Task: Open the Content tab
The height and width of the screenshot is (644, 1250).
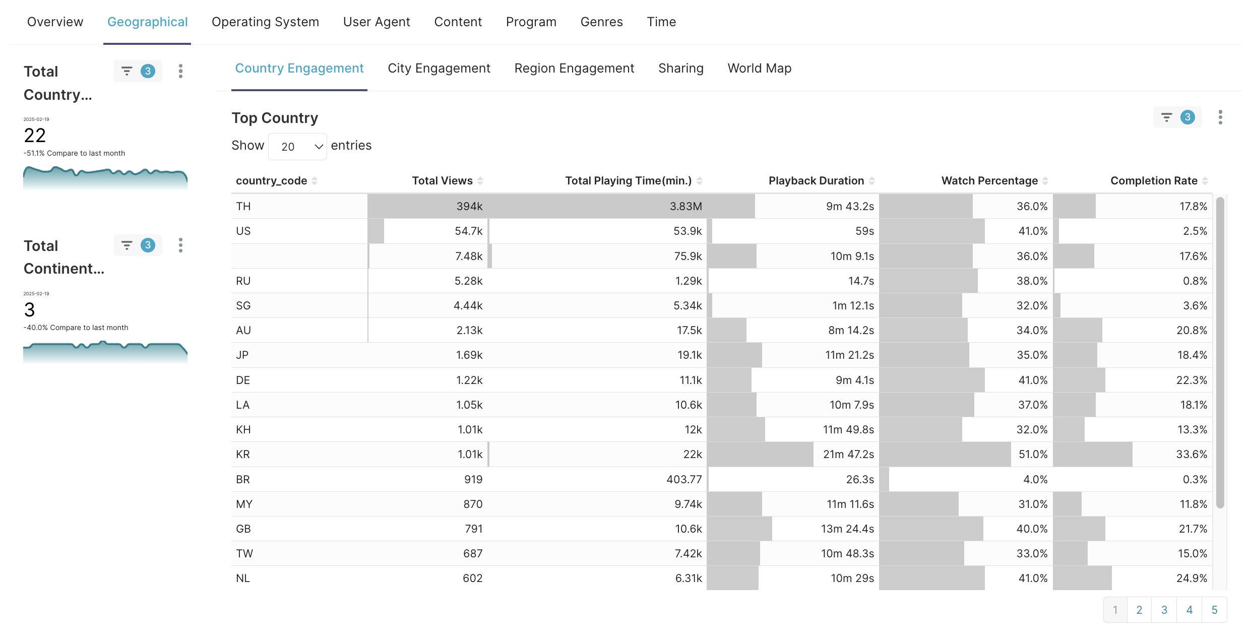Action: pos(458,22)
